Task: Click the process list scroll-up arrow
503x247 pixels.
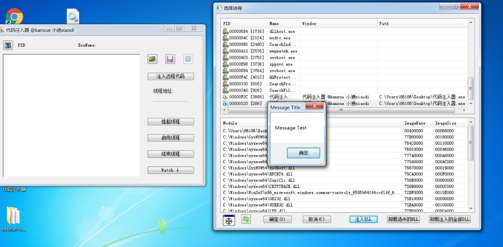Action: [x=471, y=23]
